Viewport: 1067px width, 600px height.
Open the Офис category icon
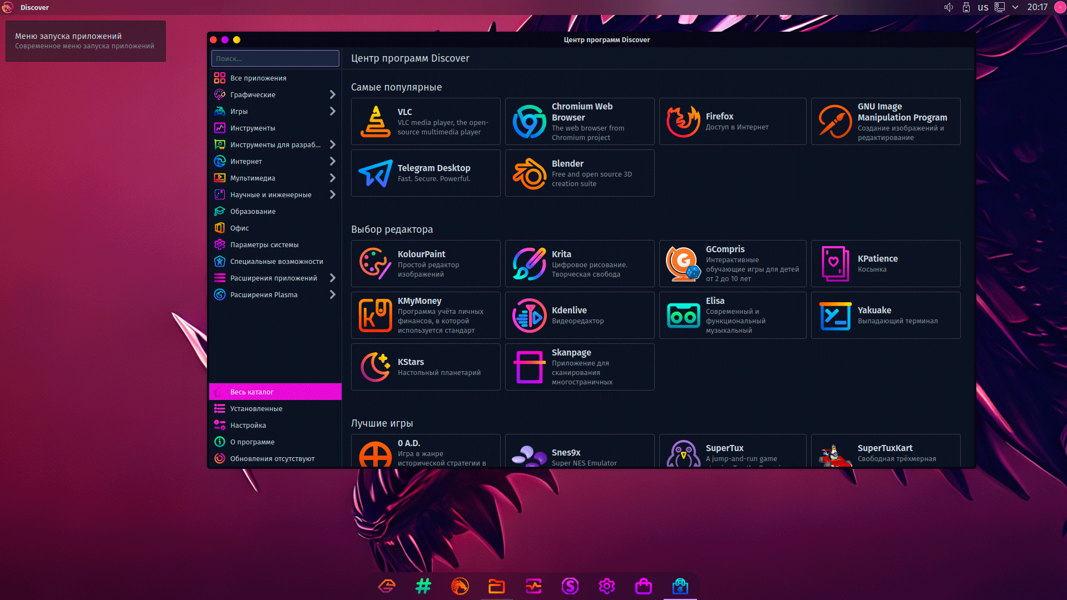(x=220, y=228)
